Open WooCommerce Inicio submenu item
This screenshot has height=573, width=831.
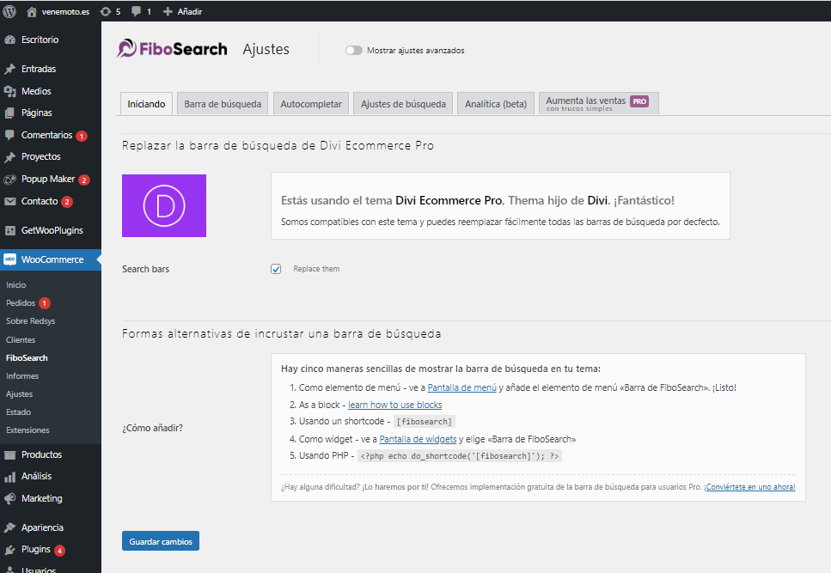point(16,285)
